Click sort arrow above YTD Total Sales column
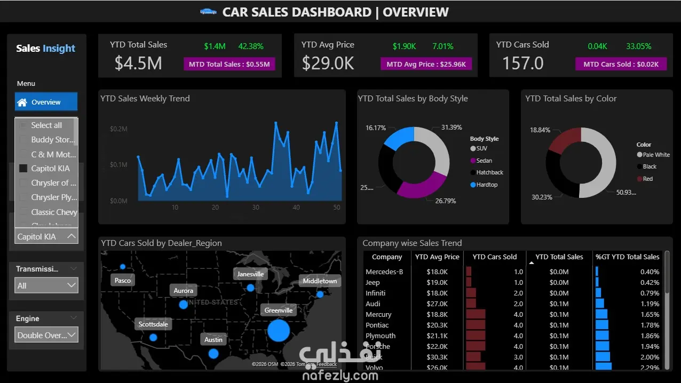 click(x=532, y=263)
